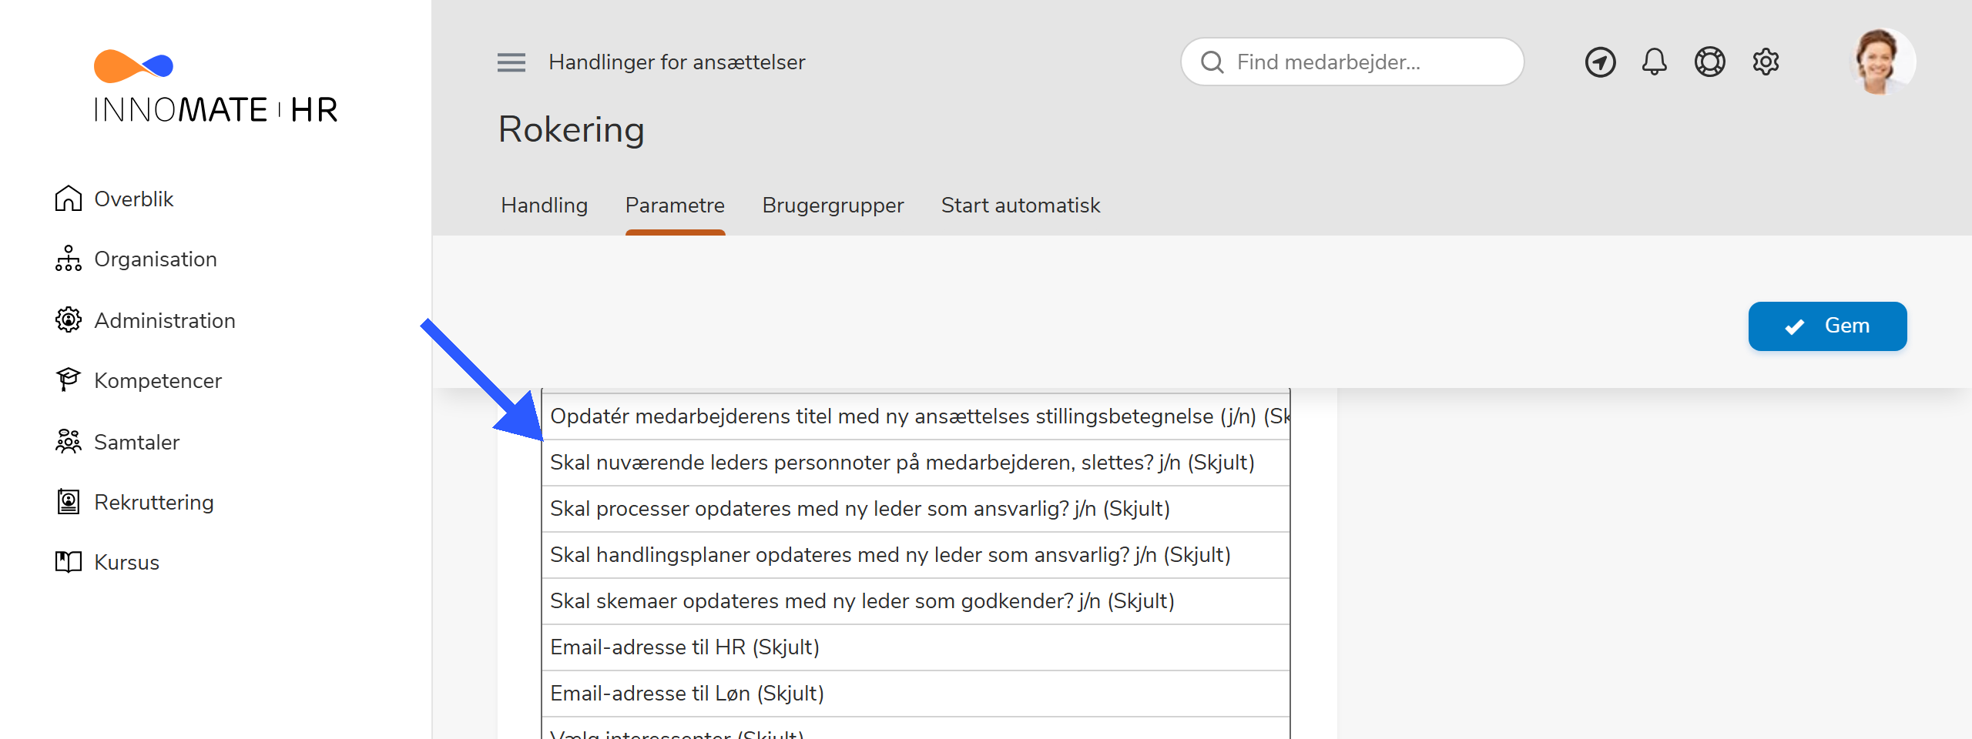Screen dimensions: 1972x739
Task: Select the Organisation sidebar icon
Action: 69,259
